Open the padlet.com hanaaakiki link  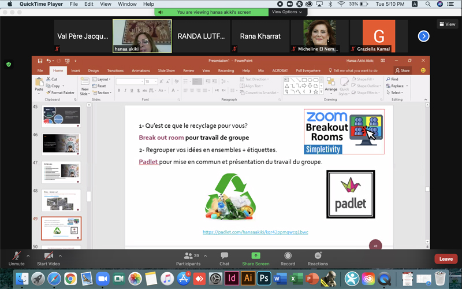[255, 232]
